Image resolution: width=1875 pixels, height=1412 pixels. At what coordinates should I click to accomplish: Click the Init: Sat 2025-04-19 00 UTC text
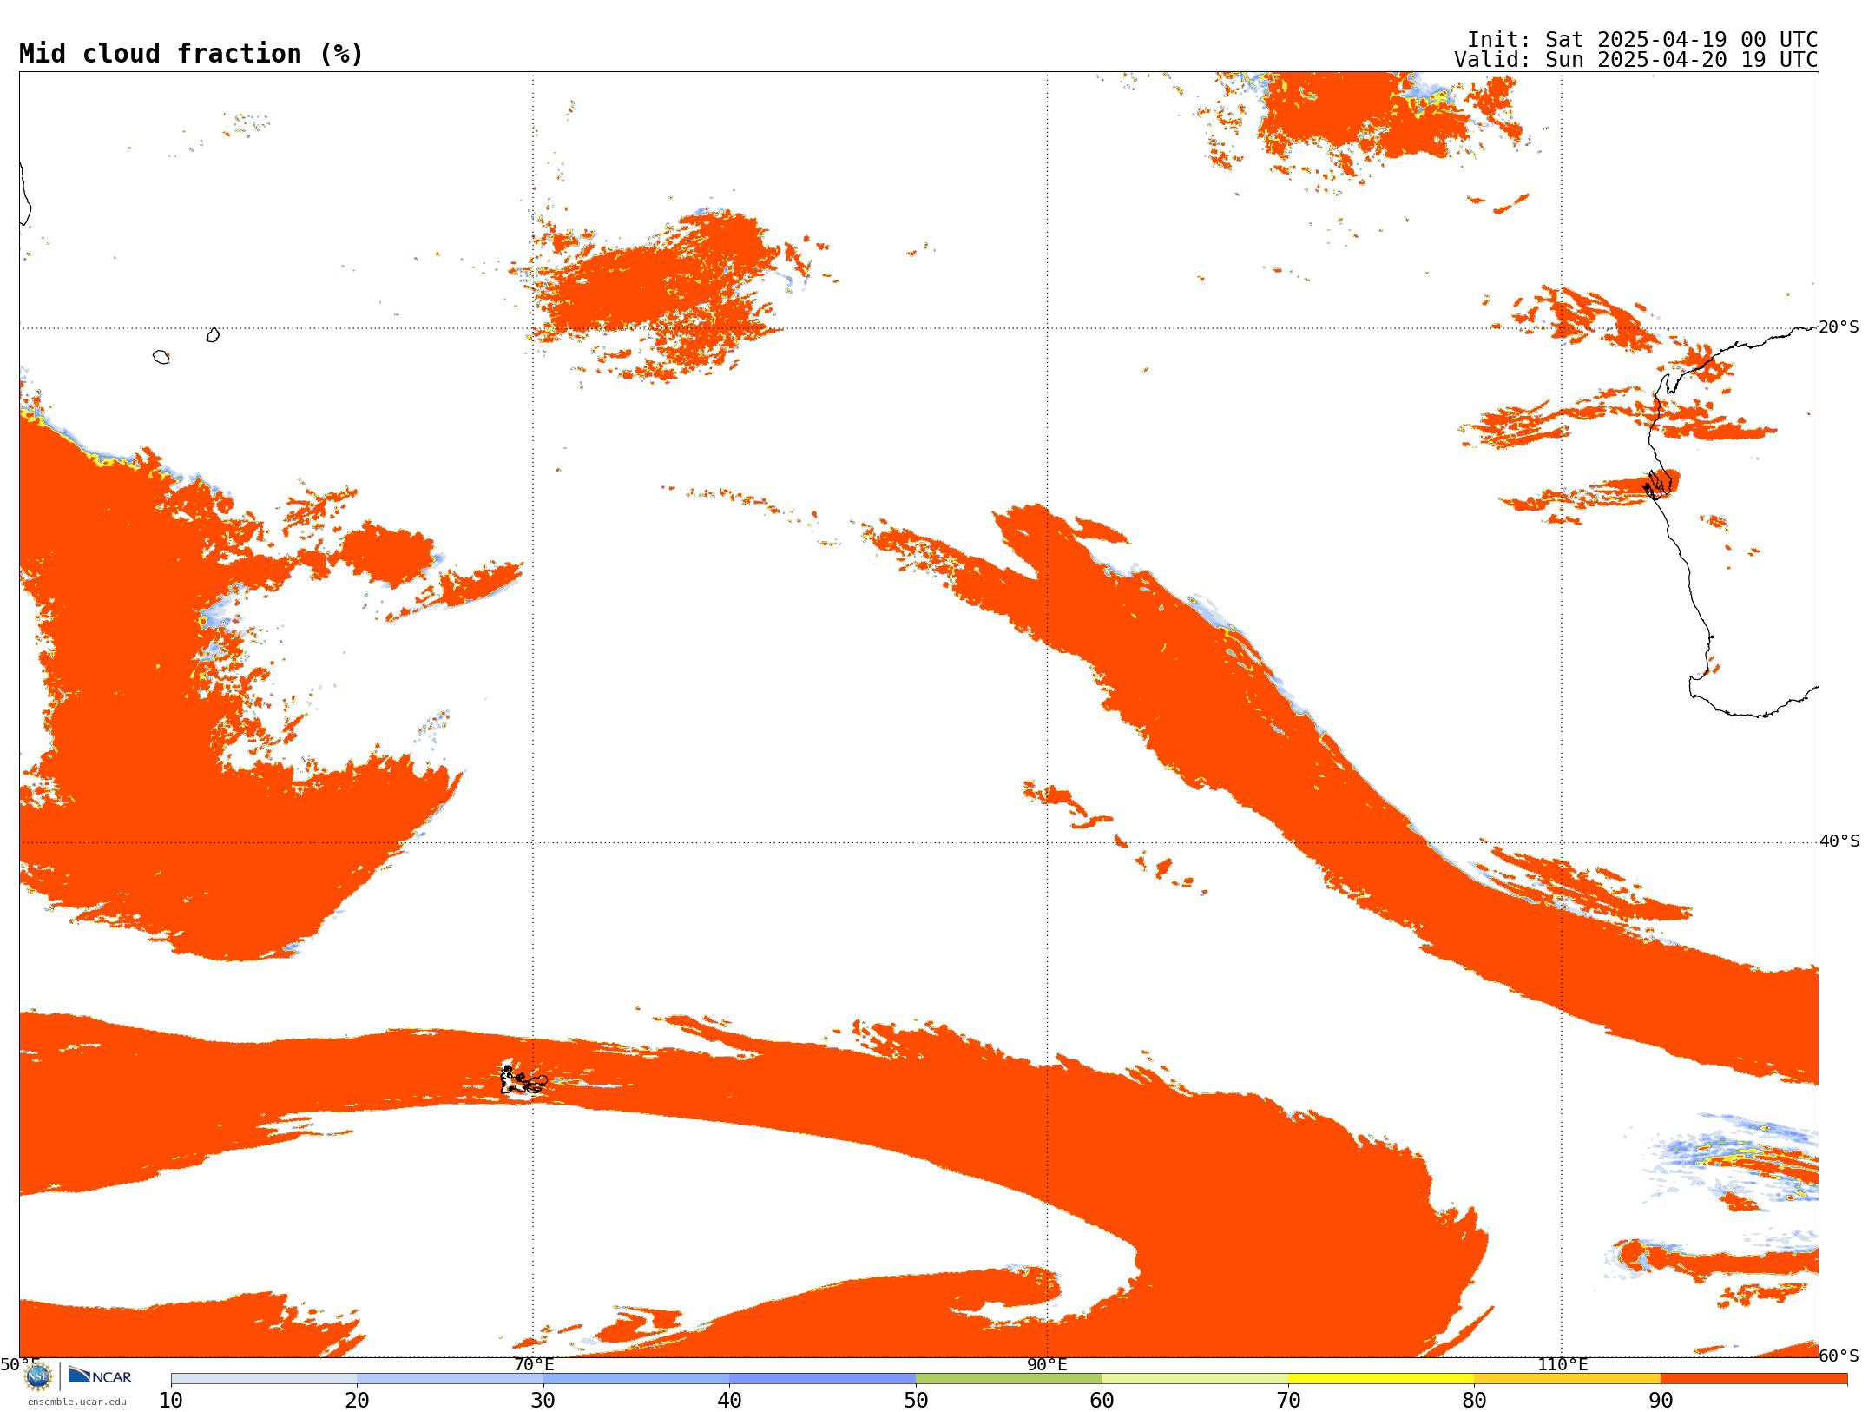click(1642, 40)
